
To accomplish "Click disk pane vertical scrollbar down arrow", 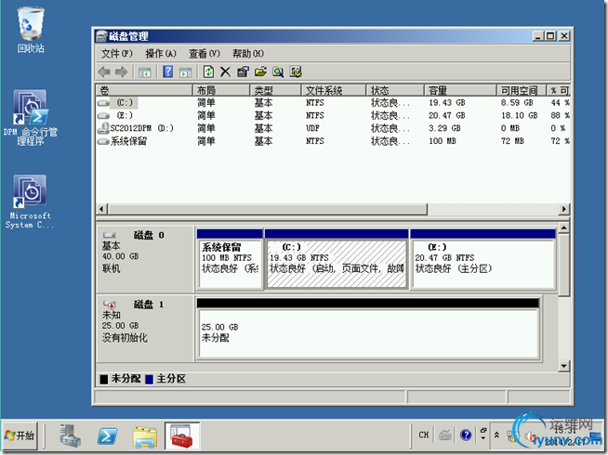I will (x=563, y=365).
